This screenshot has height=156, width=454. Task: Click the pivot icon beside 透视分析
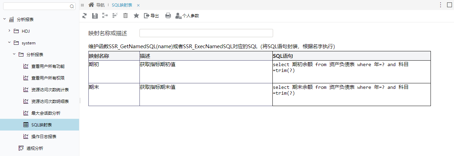pos(21,148)
